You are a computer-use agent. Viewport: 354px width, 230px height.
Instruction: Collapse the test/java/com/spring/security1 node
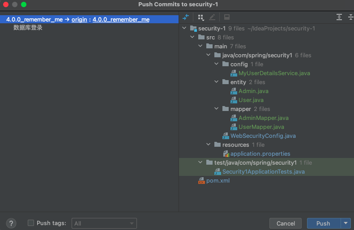tap(200, 162)
